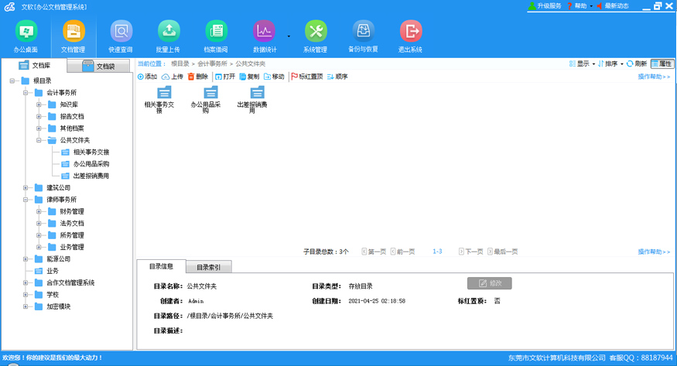
Task: Switch to the 文档库 tab
Action: (x=34, y=65)
